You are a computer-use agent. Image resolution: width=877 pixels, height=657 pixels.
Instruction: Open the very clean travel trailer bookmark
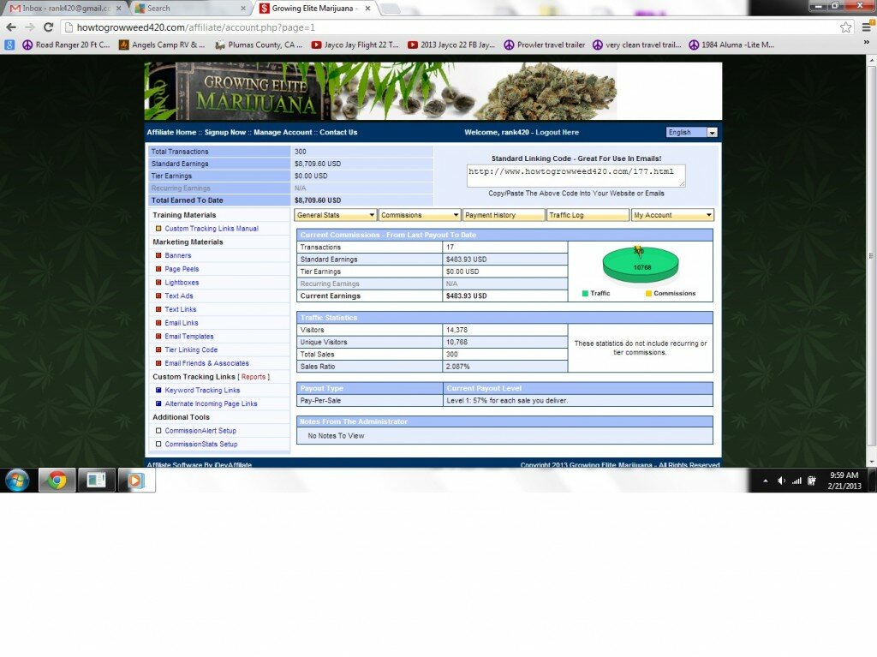[x=636, y=45]
